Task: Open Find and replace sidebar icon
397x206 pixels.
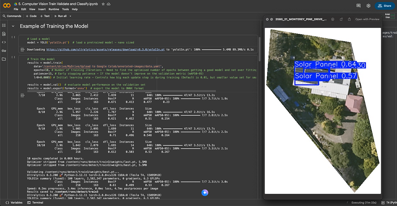Action: click(x=4, y=34)
